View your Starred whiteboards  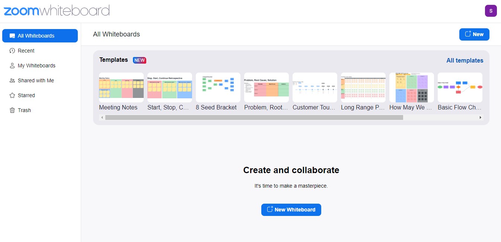(x=26, y=95)
